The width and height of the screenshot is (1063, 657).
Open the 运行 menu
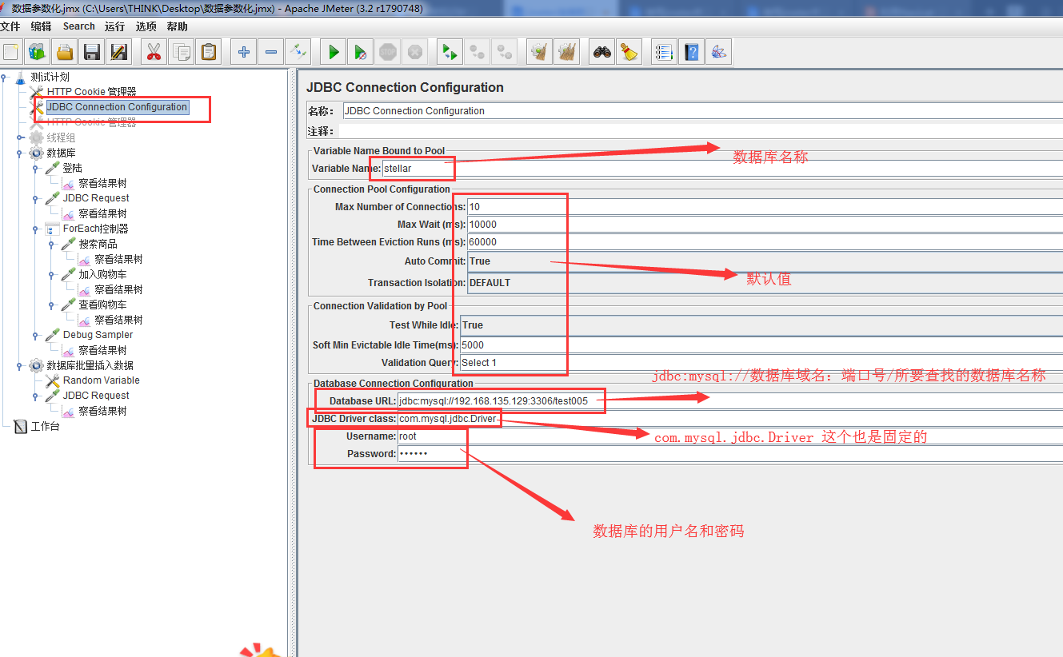point(114,26)
